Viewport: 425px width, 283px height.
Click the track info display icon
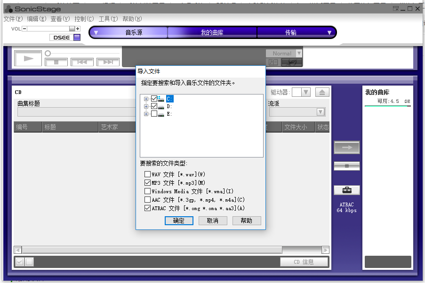coord(273,62)
